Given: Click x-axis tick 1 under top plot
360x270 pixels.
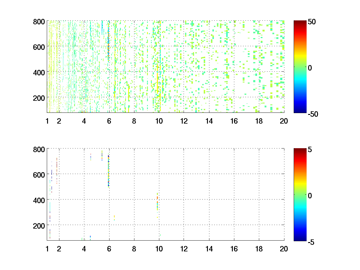Looking at the screenshot, I should [47, 121].
